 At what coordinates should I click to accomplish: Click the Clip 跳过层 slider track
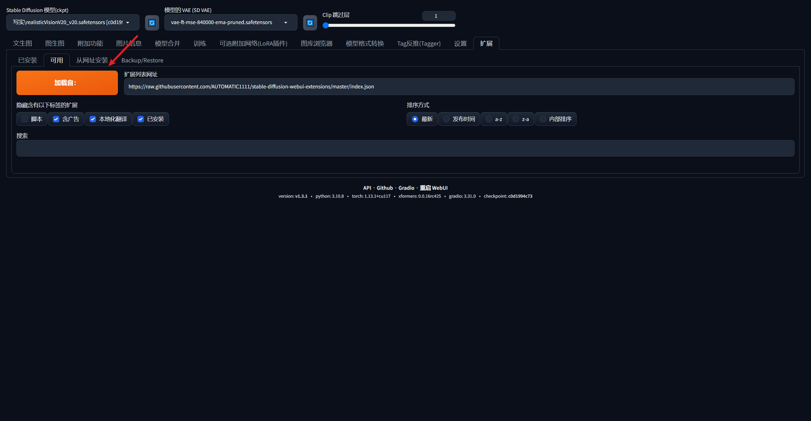(x=390, y=25)
